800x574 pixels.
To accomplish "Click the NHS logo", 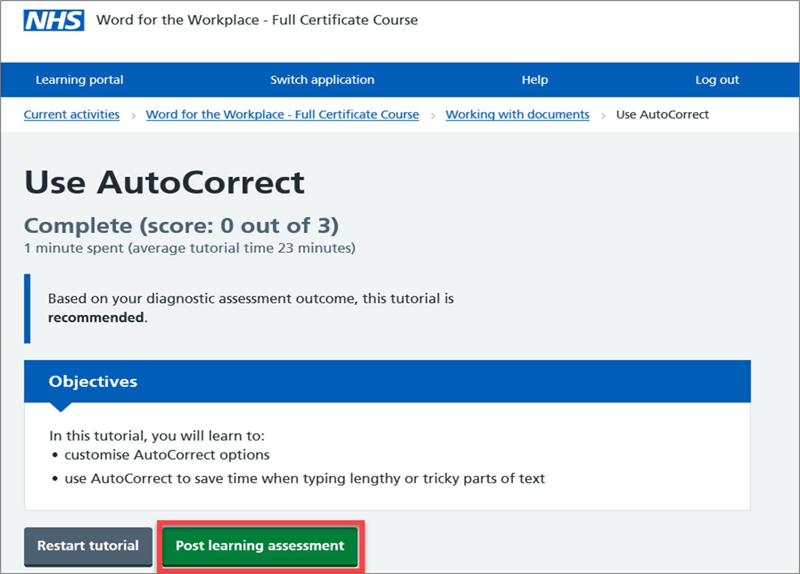I will click(x=54, y=20).
